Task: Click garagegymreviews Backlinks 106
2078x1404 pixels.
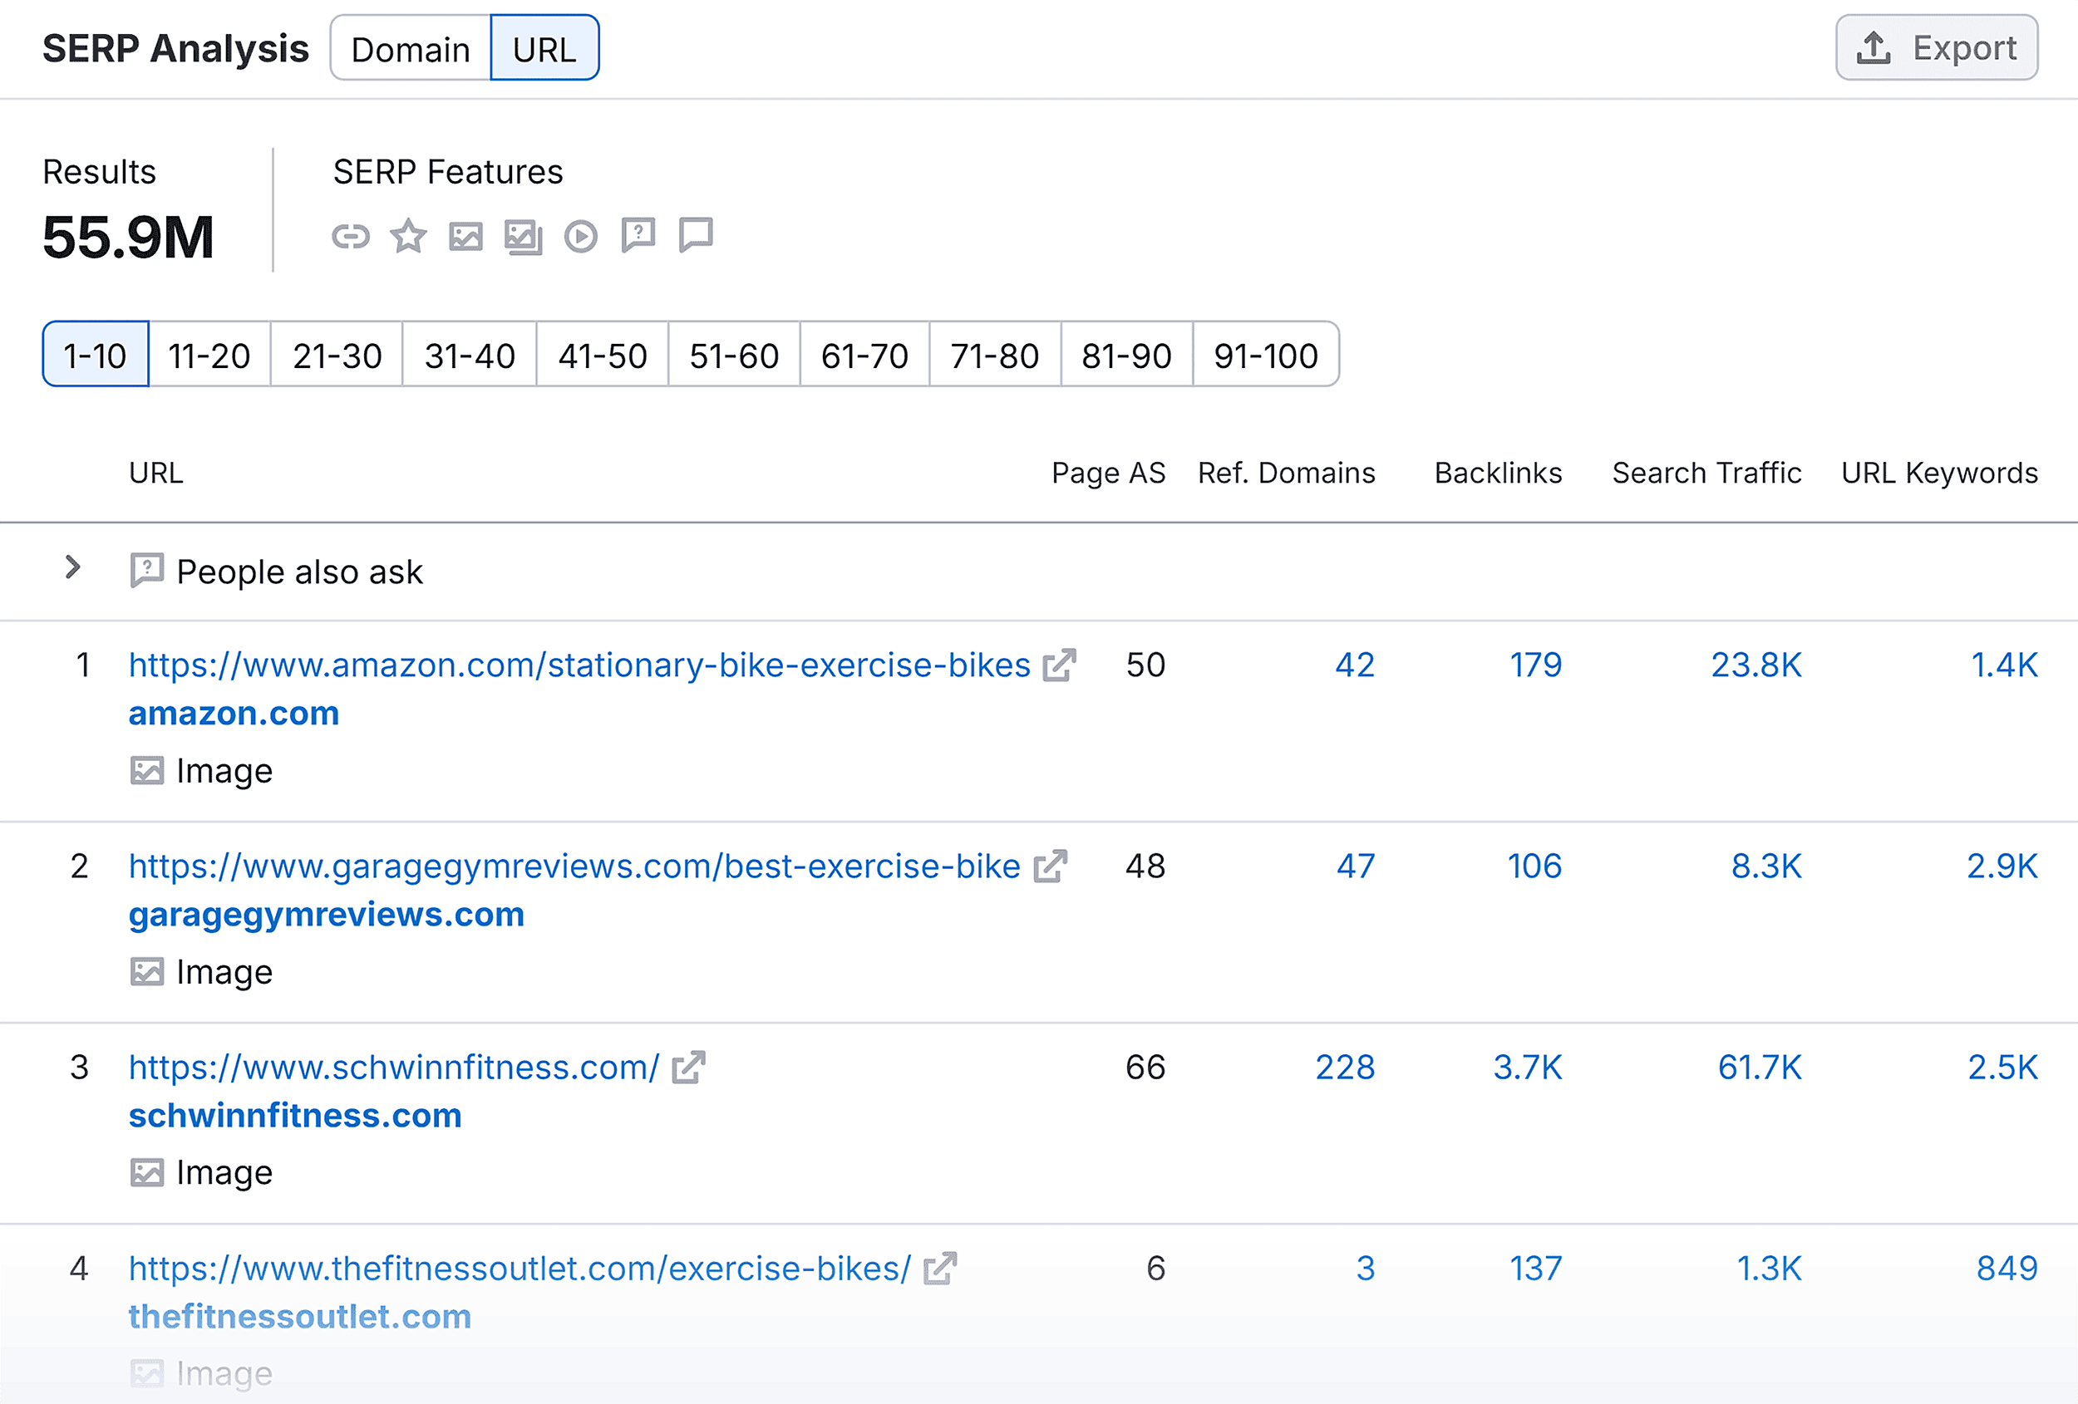Action: [1534, 866]
